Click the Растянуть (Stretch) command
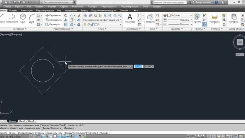The height and width of the screenshot is (138, 245). pyautogui.click(x=52, y=25)
